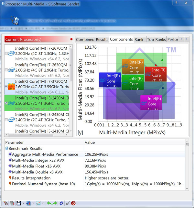This screenshot has height=208, width=194.
Task: Click the results table's down scroll arrow
Action: (187, 189)
